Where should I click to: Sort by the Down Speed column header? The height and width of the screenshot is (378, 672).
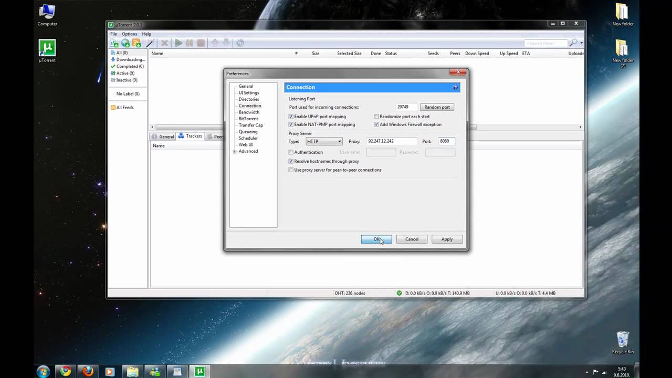click(477, 54)
